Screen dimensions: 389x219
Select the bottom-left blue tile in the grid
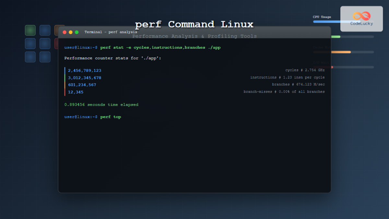coord(30,57)
